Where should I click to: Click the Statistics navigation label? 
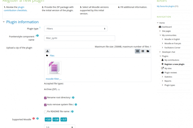(x=168, y=77)
